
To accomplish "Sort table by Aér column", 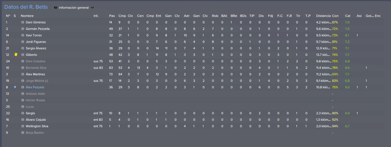I will click(x=186, y=16).
